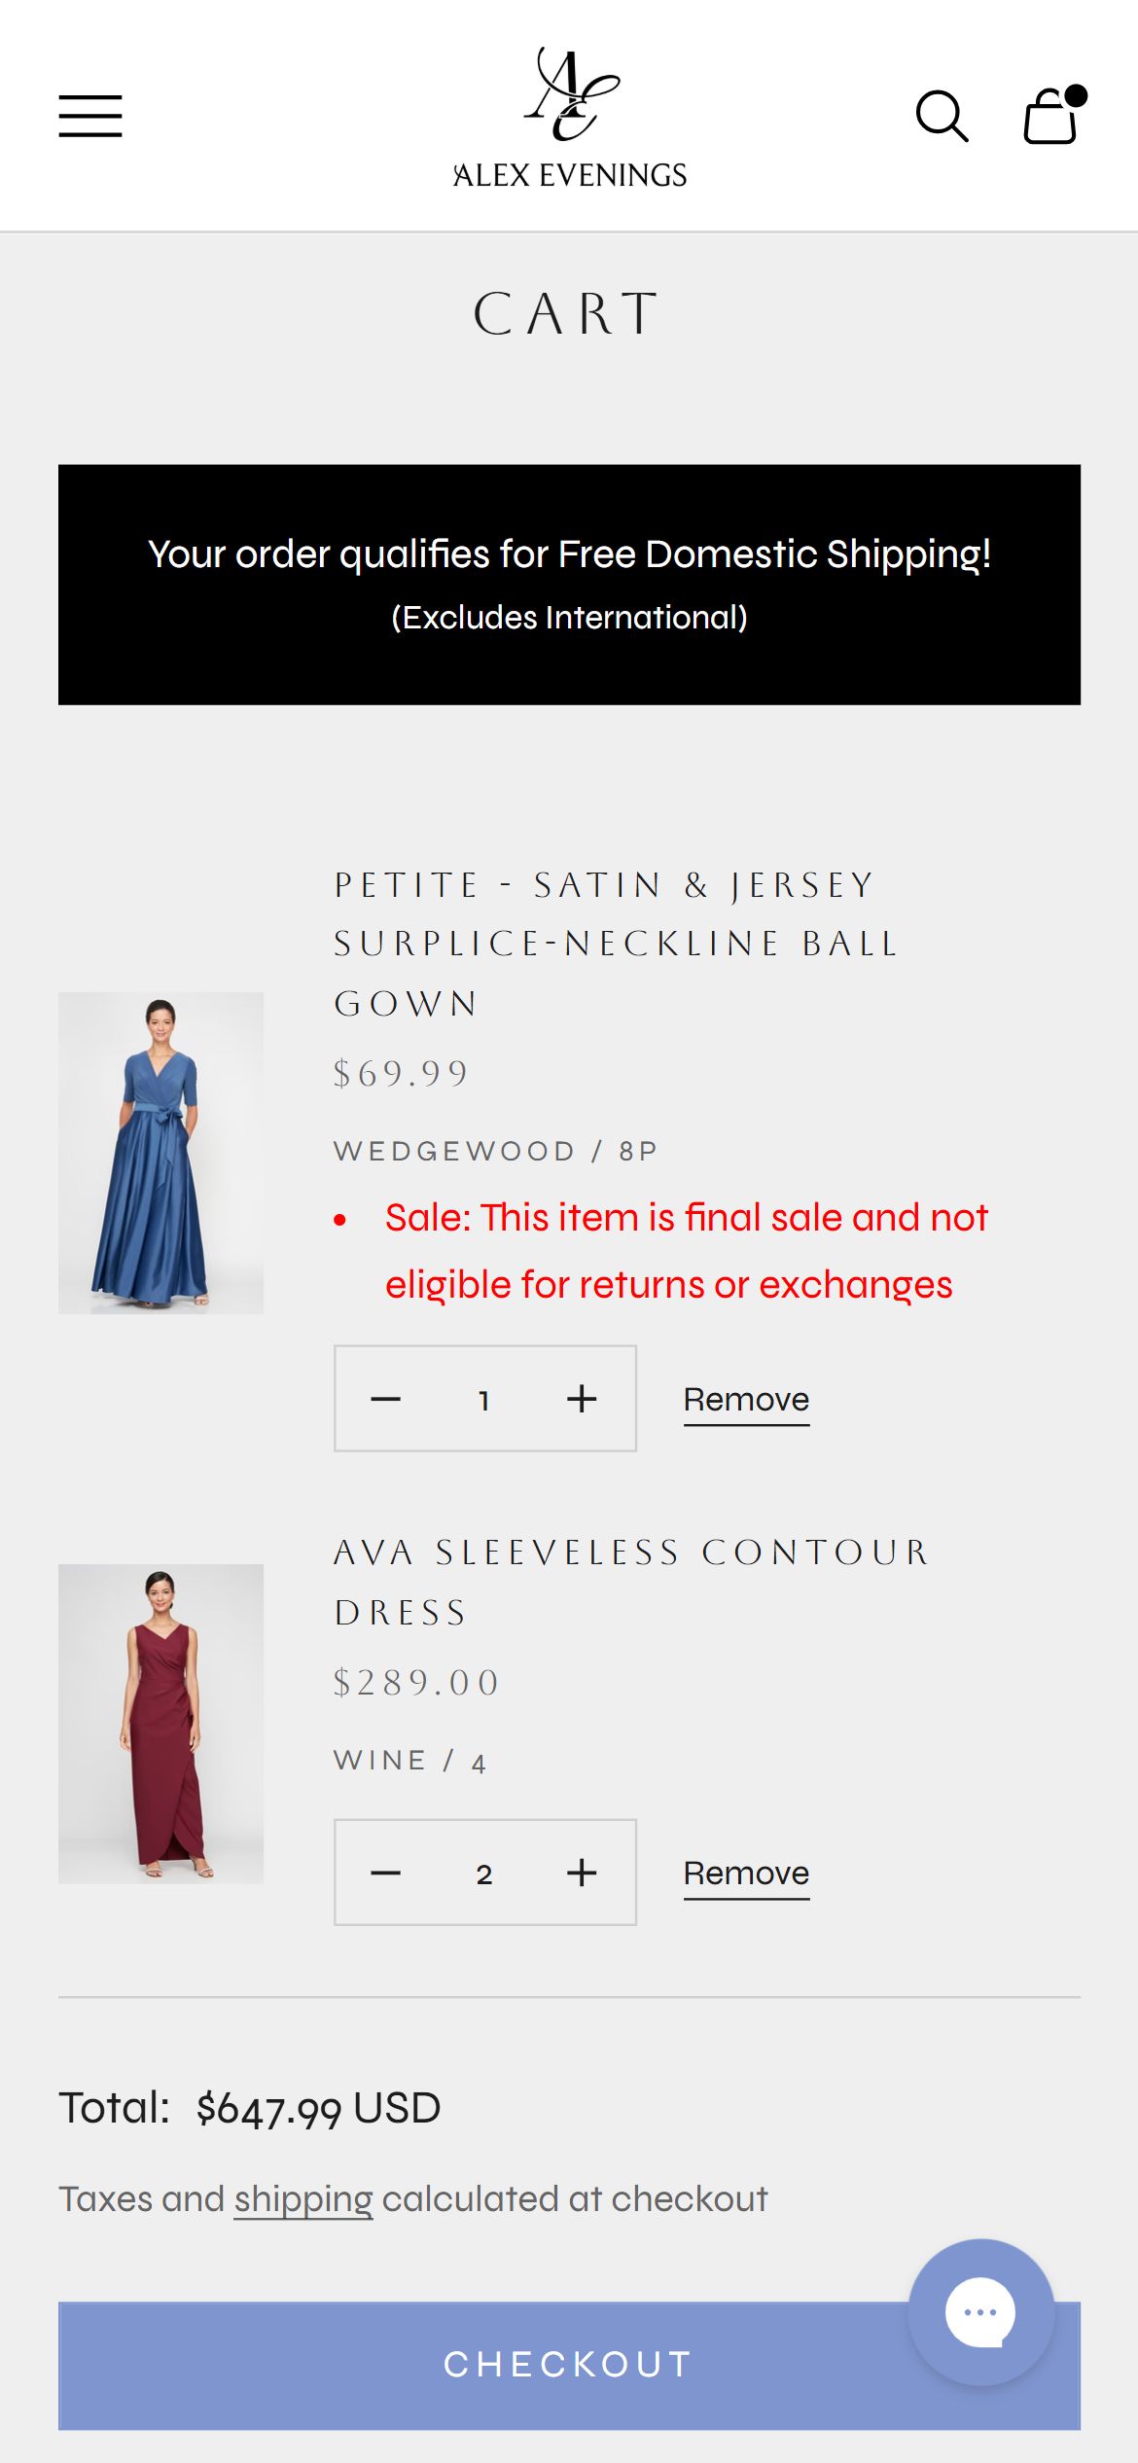This screenshot has width=1138, height=2463.
Task: Increase quantity of Ava Contour Dress
Action: (x=582, y=1873)
